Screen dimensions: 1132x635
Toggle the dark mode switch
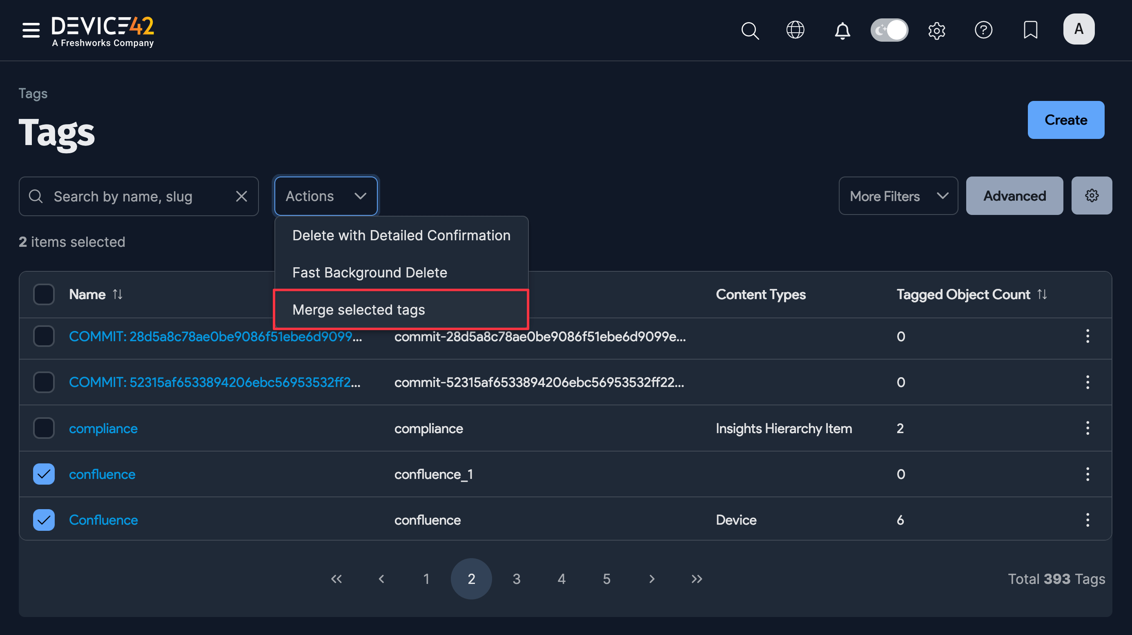[889, 30]
